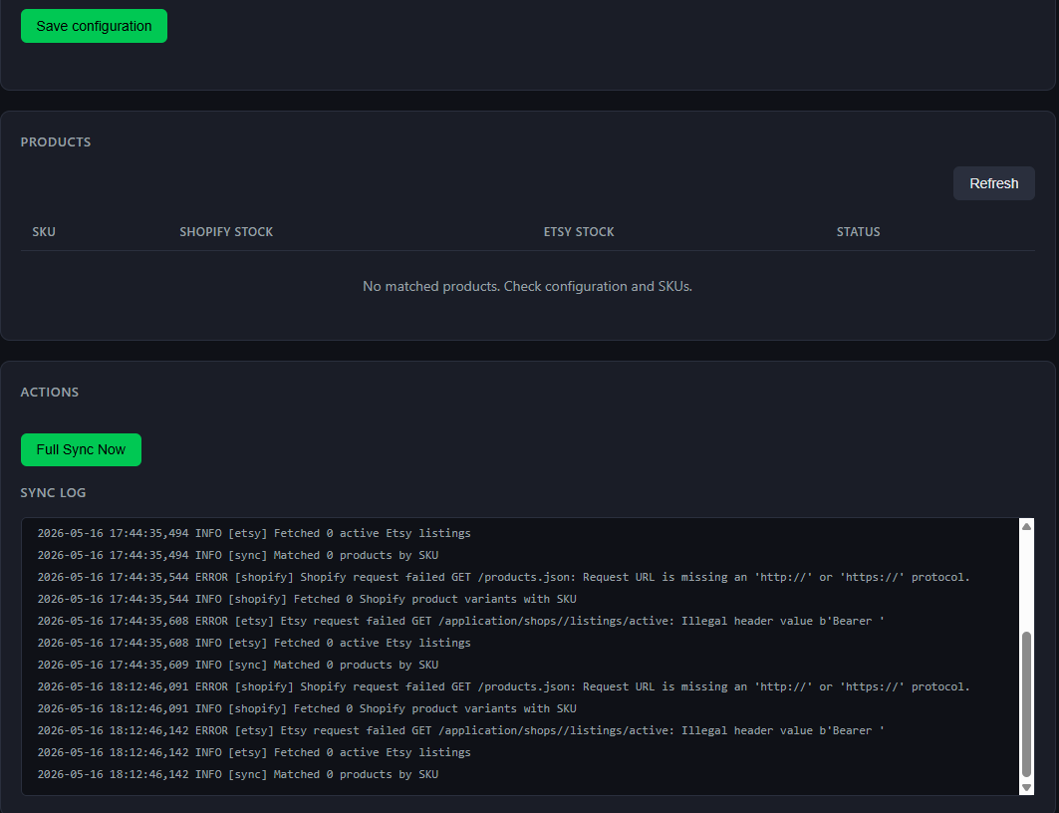This screenshot has height=813, width=1059.
Task: Click the 17:44:35,608 Etsy ERROR log line
Action: (460, 622)
